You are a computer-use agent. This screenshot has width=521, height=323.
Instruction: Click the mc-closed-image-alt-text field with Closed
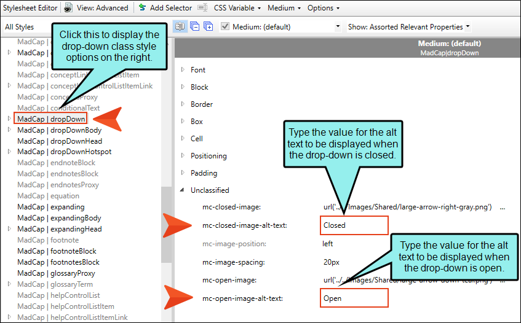(x=354, y=225)
